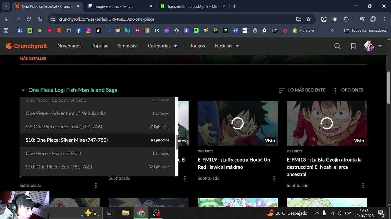Show hidden system tray icons
Image resolution: width=391 pixels, height=219 pixels.
(317, 213)
